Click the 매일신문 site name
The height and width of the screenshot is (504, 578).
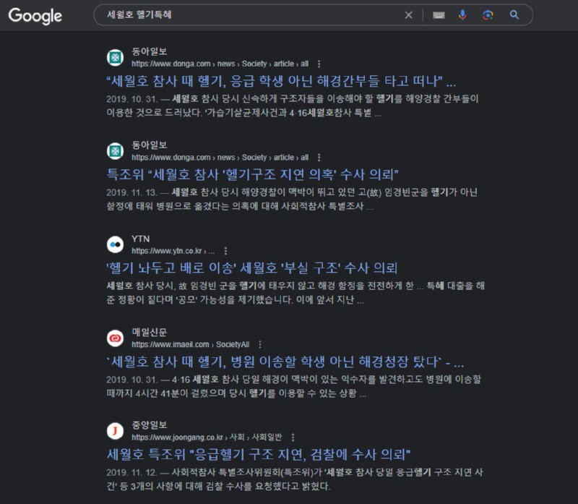[150, 332]
